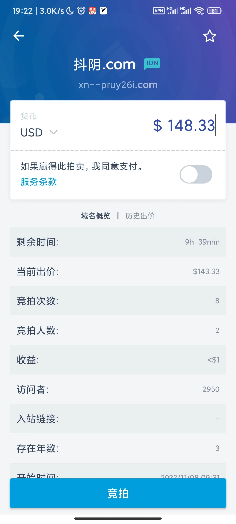Tap the 剩余时间 row

coord(118,242)
